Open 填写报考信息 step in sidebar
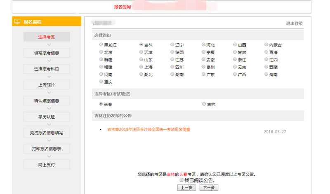Screen dimensions: 330x194 point(47,53)
